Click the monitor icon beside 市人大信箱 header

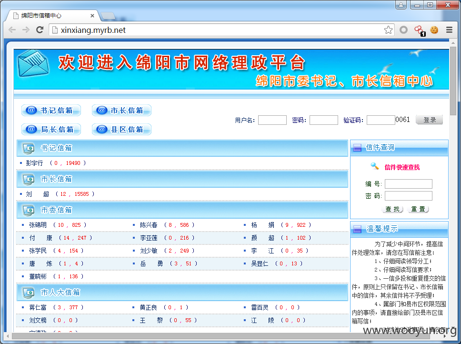coord(28,293)
